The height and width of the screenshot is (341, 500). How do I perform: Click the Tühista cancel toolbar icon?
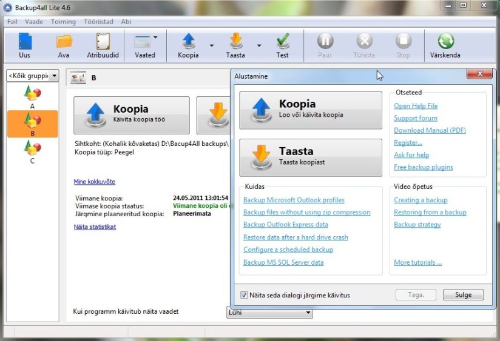(x=364, y=46)
